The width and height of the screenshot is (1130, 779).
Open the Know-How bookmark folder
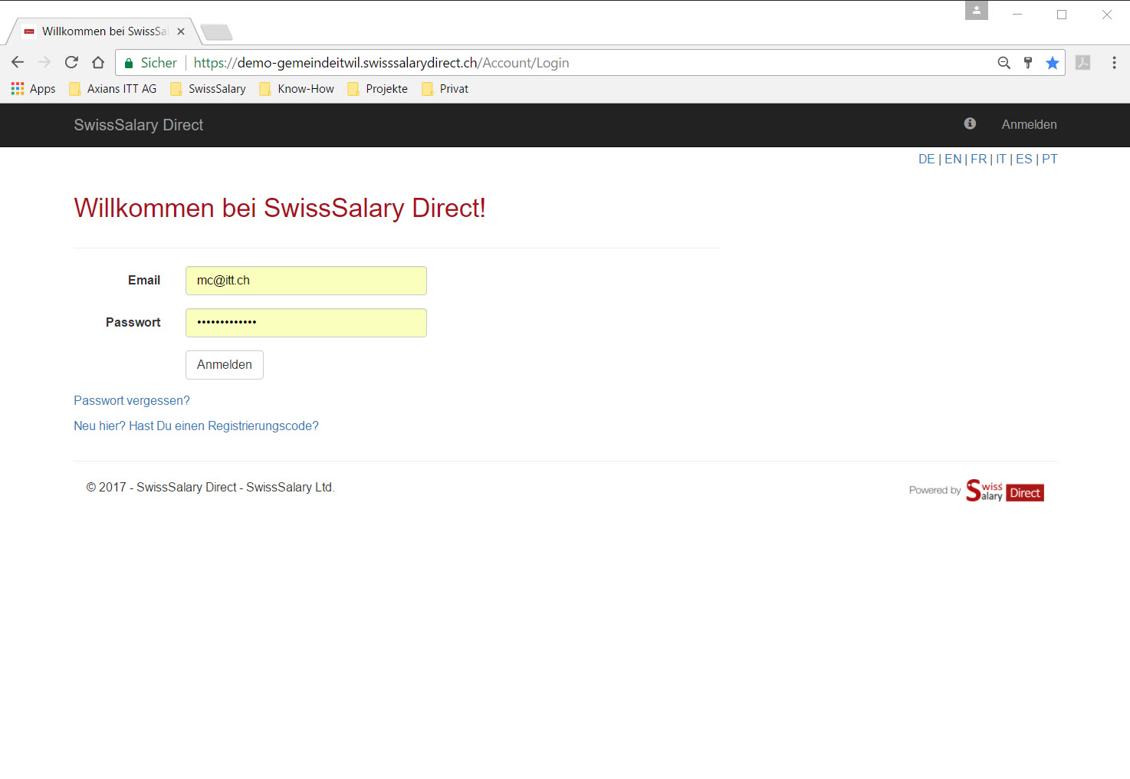coord(297,89)
